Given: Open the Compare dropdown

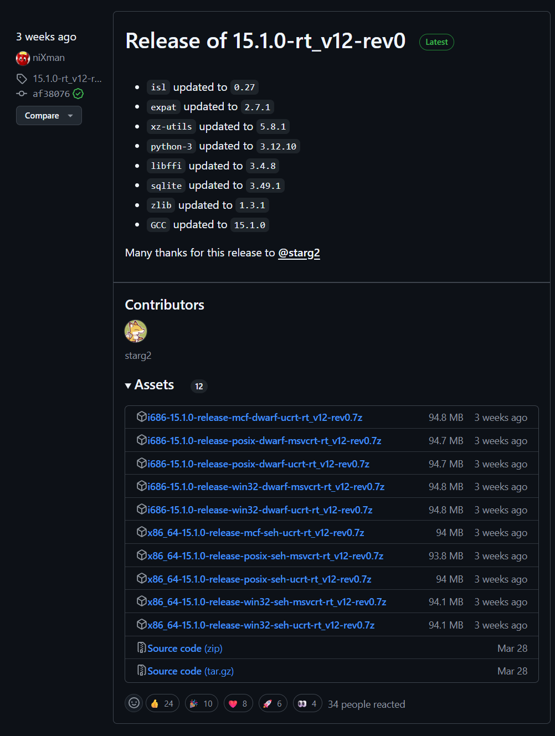Looking at the screenshot, I should tap(49, 115).
